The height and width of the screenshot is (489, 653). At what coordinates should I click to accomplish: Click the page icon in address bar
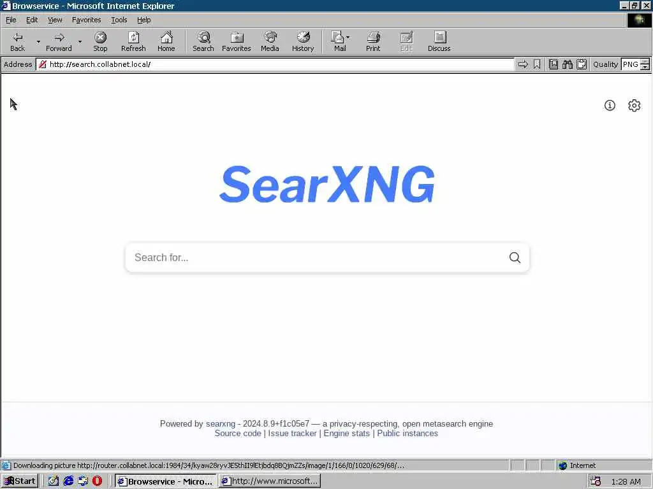[x=43, y=64]
